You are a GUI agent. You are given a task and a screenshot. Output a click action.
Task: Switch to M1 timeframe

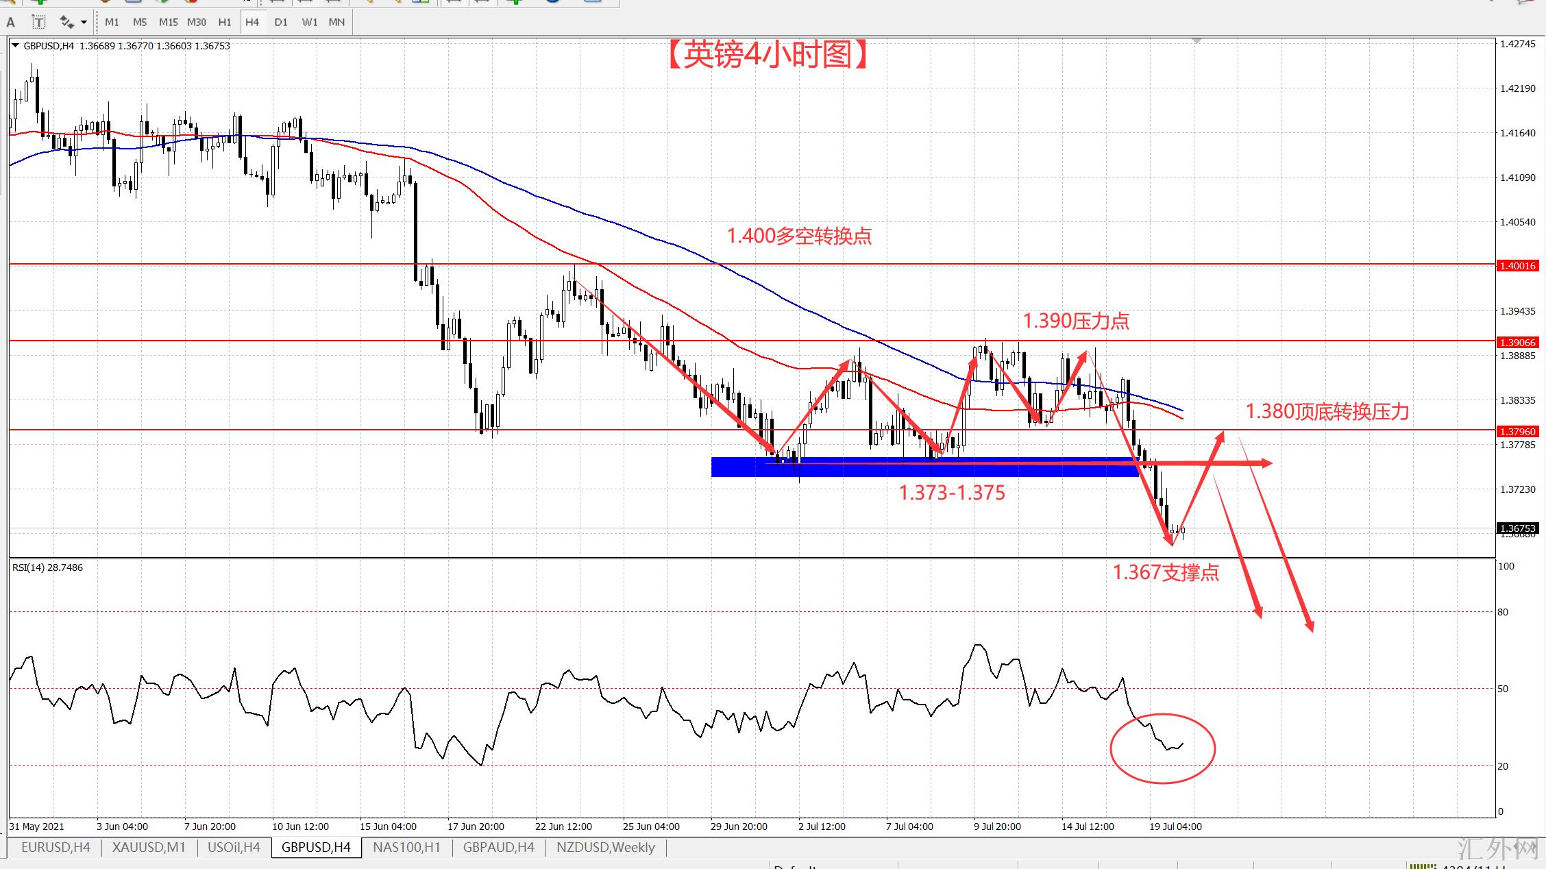pos(112,22)
